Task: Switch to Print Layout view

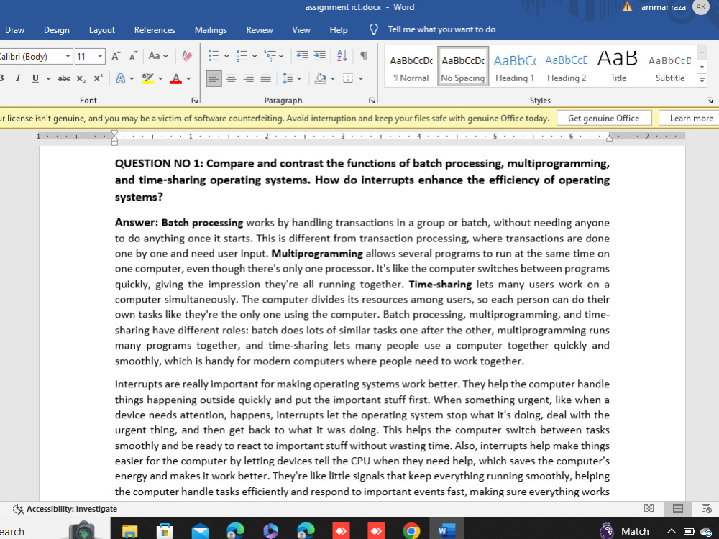Action: [678, 508]
